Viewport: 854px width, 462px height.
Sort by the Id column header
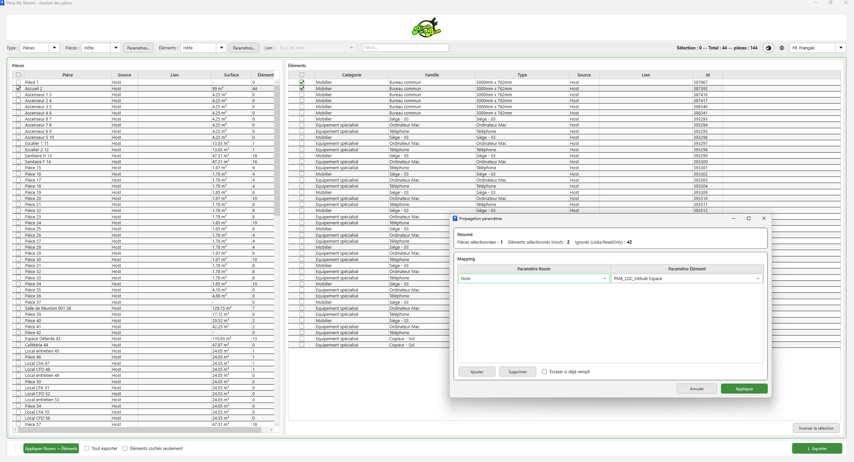point(708,75)
